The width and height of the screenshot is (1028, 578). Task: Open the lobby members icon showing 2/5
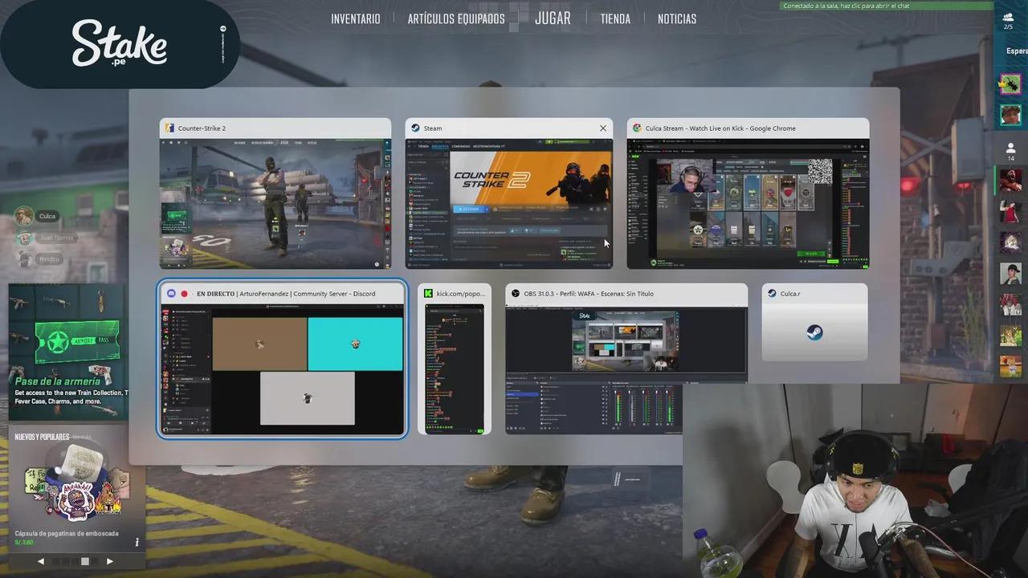click(x=1009, y=20)
